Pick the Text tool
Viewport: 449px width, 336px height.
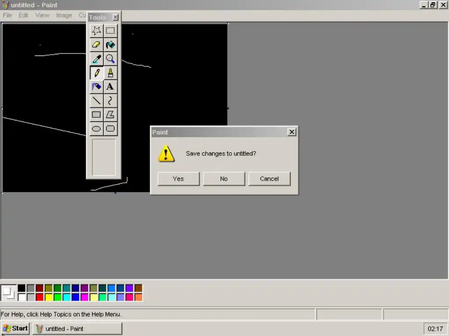coord(110,87)
